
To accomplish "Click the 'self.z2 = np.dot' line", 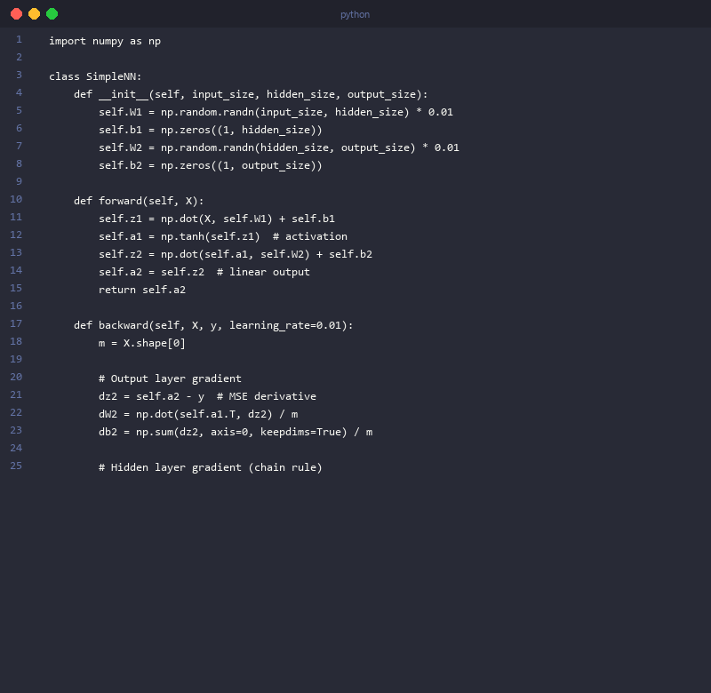I will 236,254.
